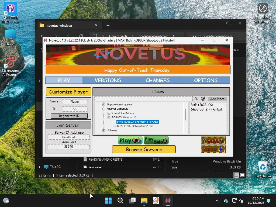This screenshot has height=207, width=276.
Task: Start the Server hosting button
Action: pos(213,149)
